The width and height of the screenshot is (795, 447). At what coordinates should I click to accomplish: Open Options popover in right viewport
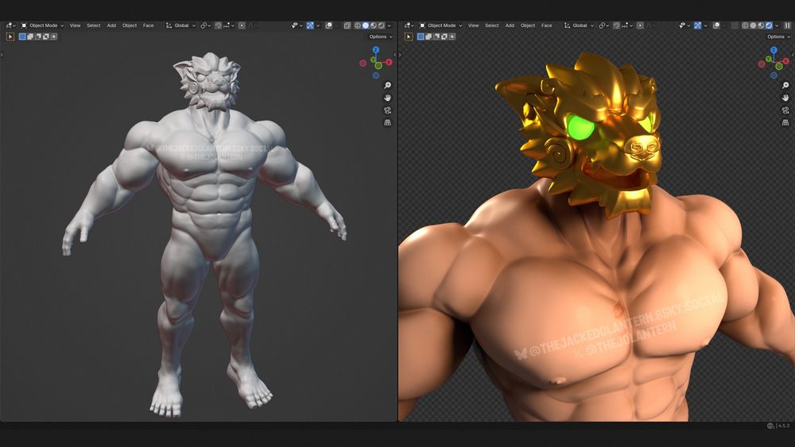[x=778, y=37]
